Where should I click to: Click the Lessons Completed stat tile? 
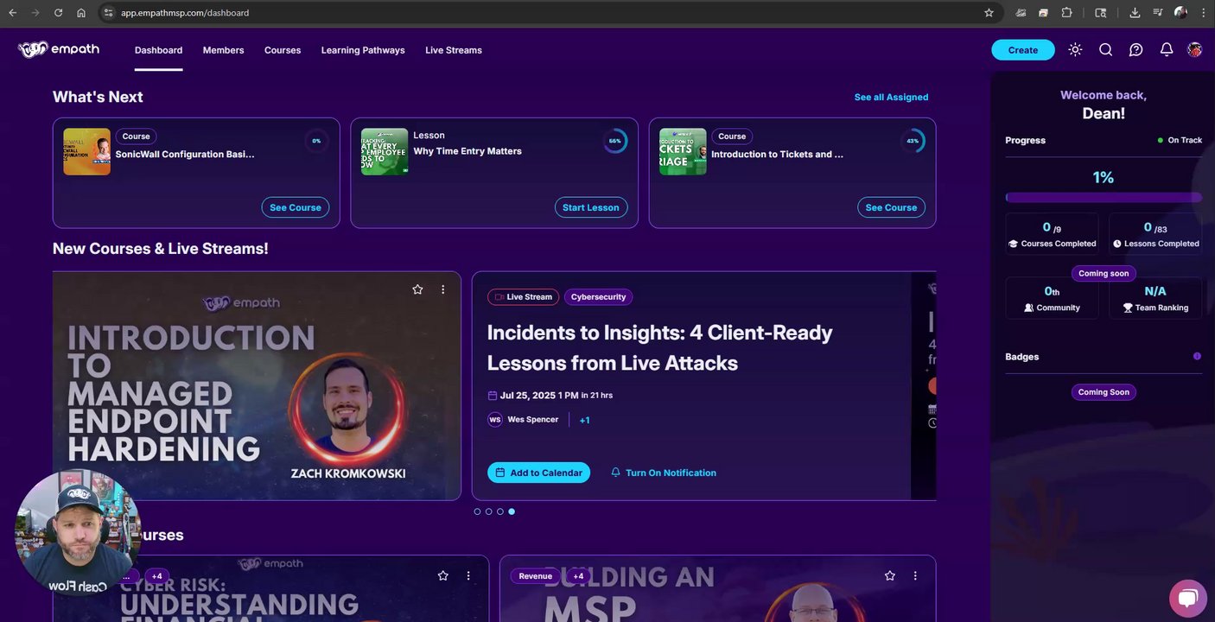(x=1155, y=234)
